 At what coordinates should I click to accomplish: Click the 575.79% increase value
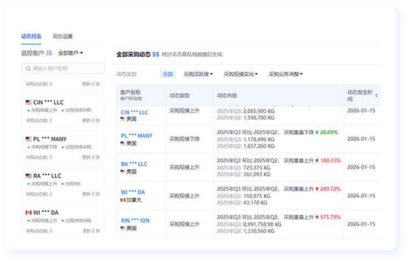click(330, 217)
